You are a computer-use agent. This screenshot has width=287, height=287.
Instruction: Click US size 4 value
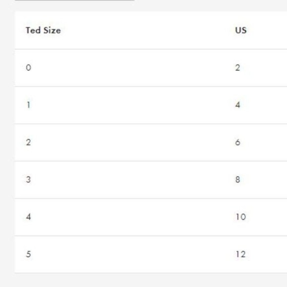(238, 105)
